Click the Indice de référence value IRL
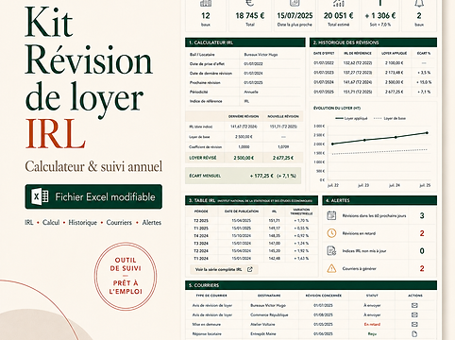 (x=246, y=101)
